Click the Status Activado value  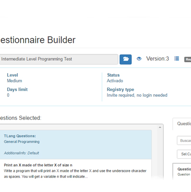(x=115, y=81)
